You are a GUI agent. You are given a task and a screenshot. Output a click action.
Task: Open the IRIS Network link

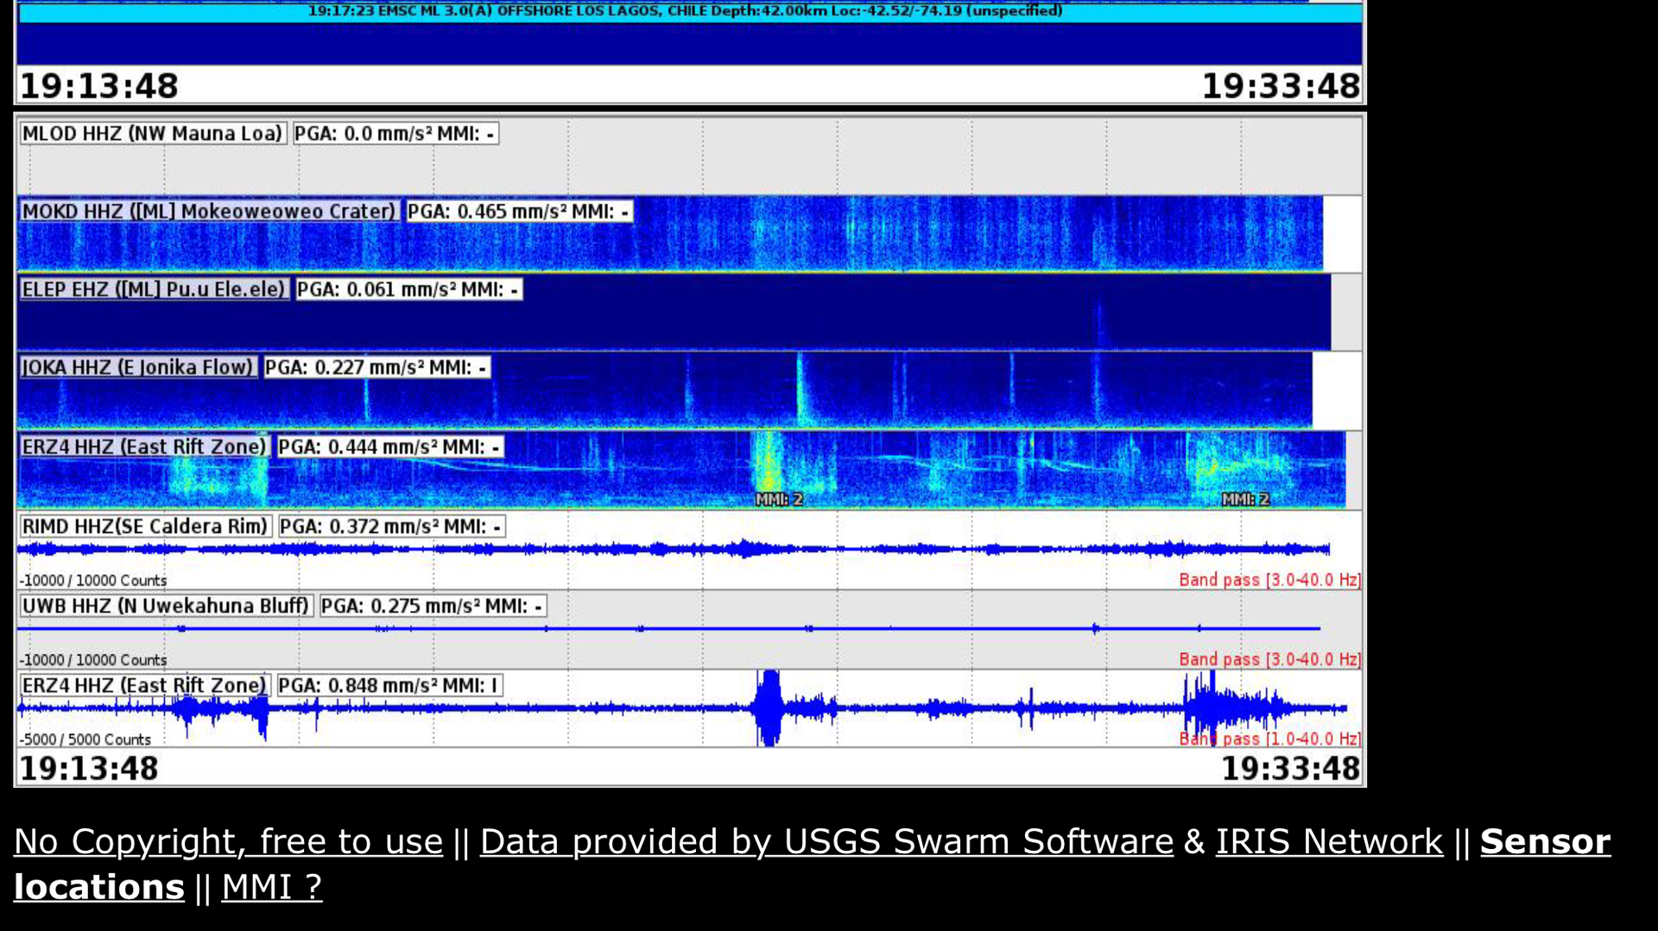pos(1328,841)
